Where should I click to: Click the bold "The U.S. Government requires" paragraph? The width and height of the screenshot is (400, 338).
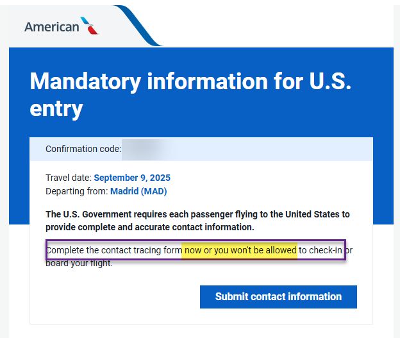[x=197, y=221]
